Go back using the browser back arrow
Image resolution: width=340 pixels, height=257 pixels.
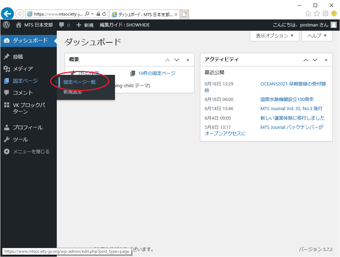(x=7, y=14)
